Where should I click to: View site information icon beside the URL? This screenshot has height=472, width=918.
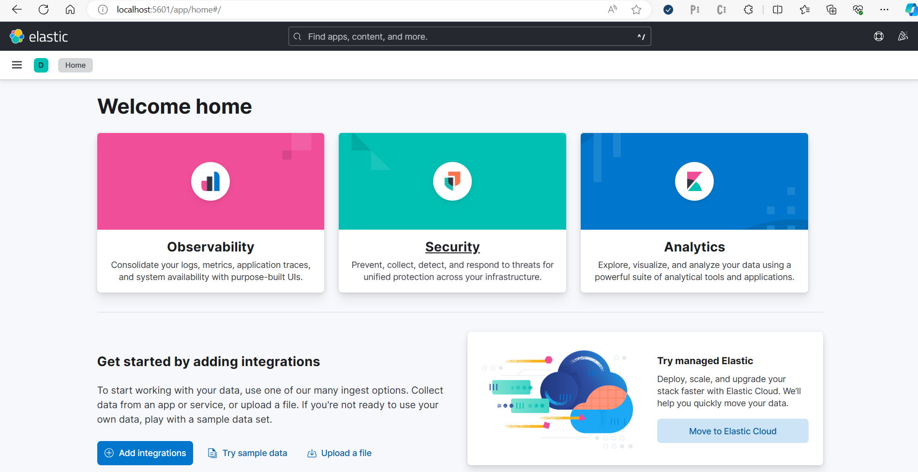tap(103, 10)
